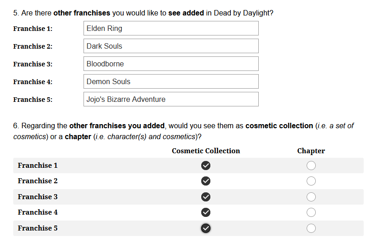Click the Elden Ring text field
The width and height of the screenshot is (376, 241).
(x=171, y=28)
